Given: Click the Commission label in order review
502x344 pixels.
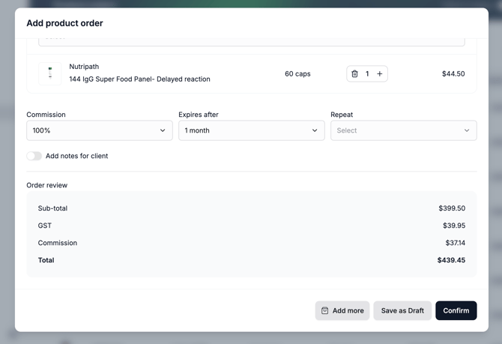Looking at the screenshot, I should (57, 243).
